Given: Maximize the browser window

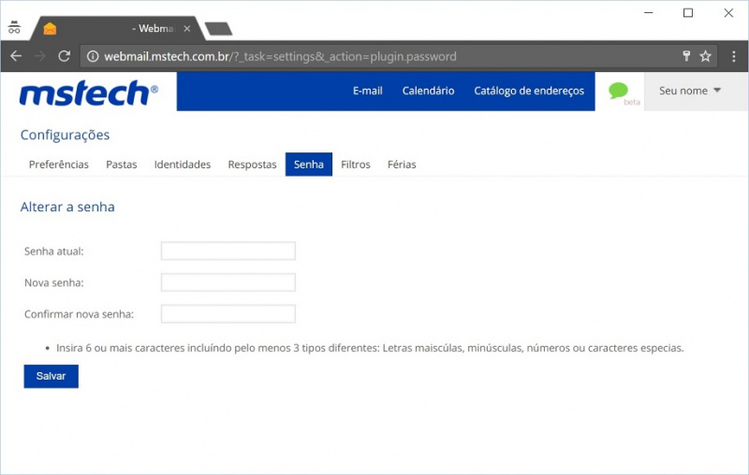Looking at the screenshot, I should pyautogui.click(x=688, y=13).
